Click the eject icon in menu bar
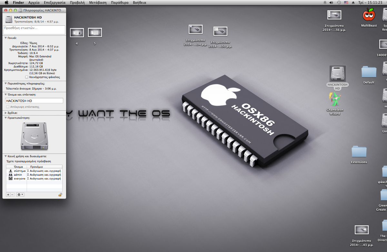387x252 pixels. 353,2
